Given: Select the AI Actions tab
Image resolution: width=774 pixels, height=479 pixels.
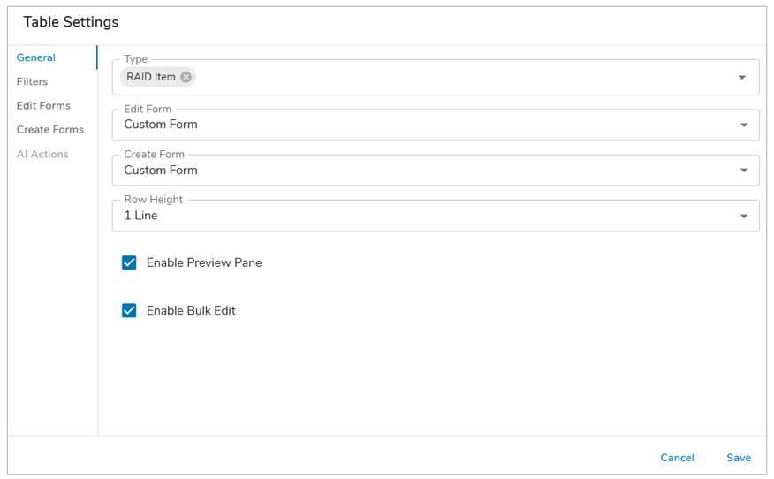Looking at the screenshot, I should tap(42, 154).
